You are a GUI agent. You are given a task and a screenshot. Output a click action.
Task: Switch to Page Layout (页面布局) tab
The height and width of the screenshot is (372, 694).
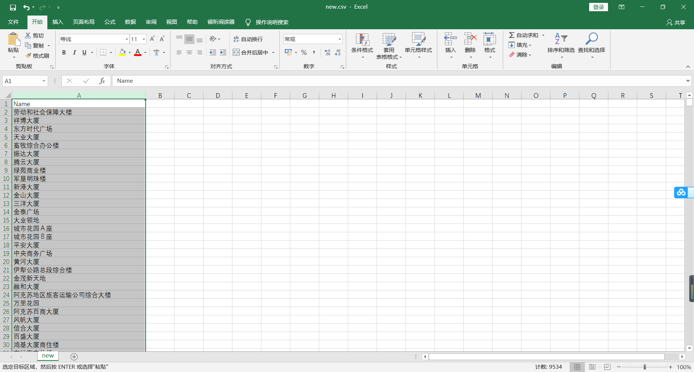coord(83,22)
